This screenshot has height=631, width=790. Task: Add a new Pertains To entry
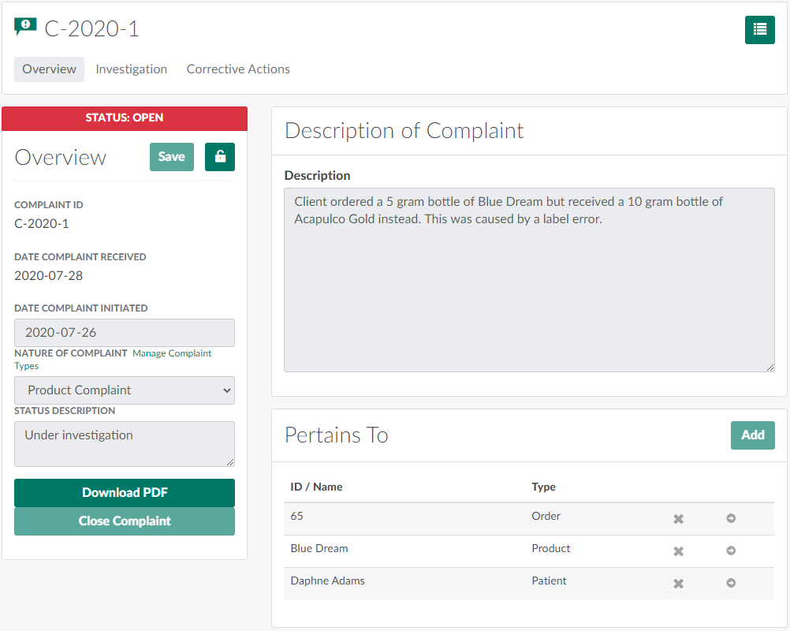(x=752, y=435)
